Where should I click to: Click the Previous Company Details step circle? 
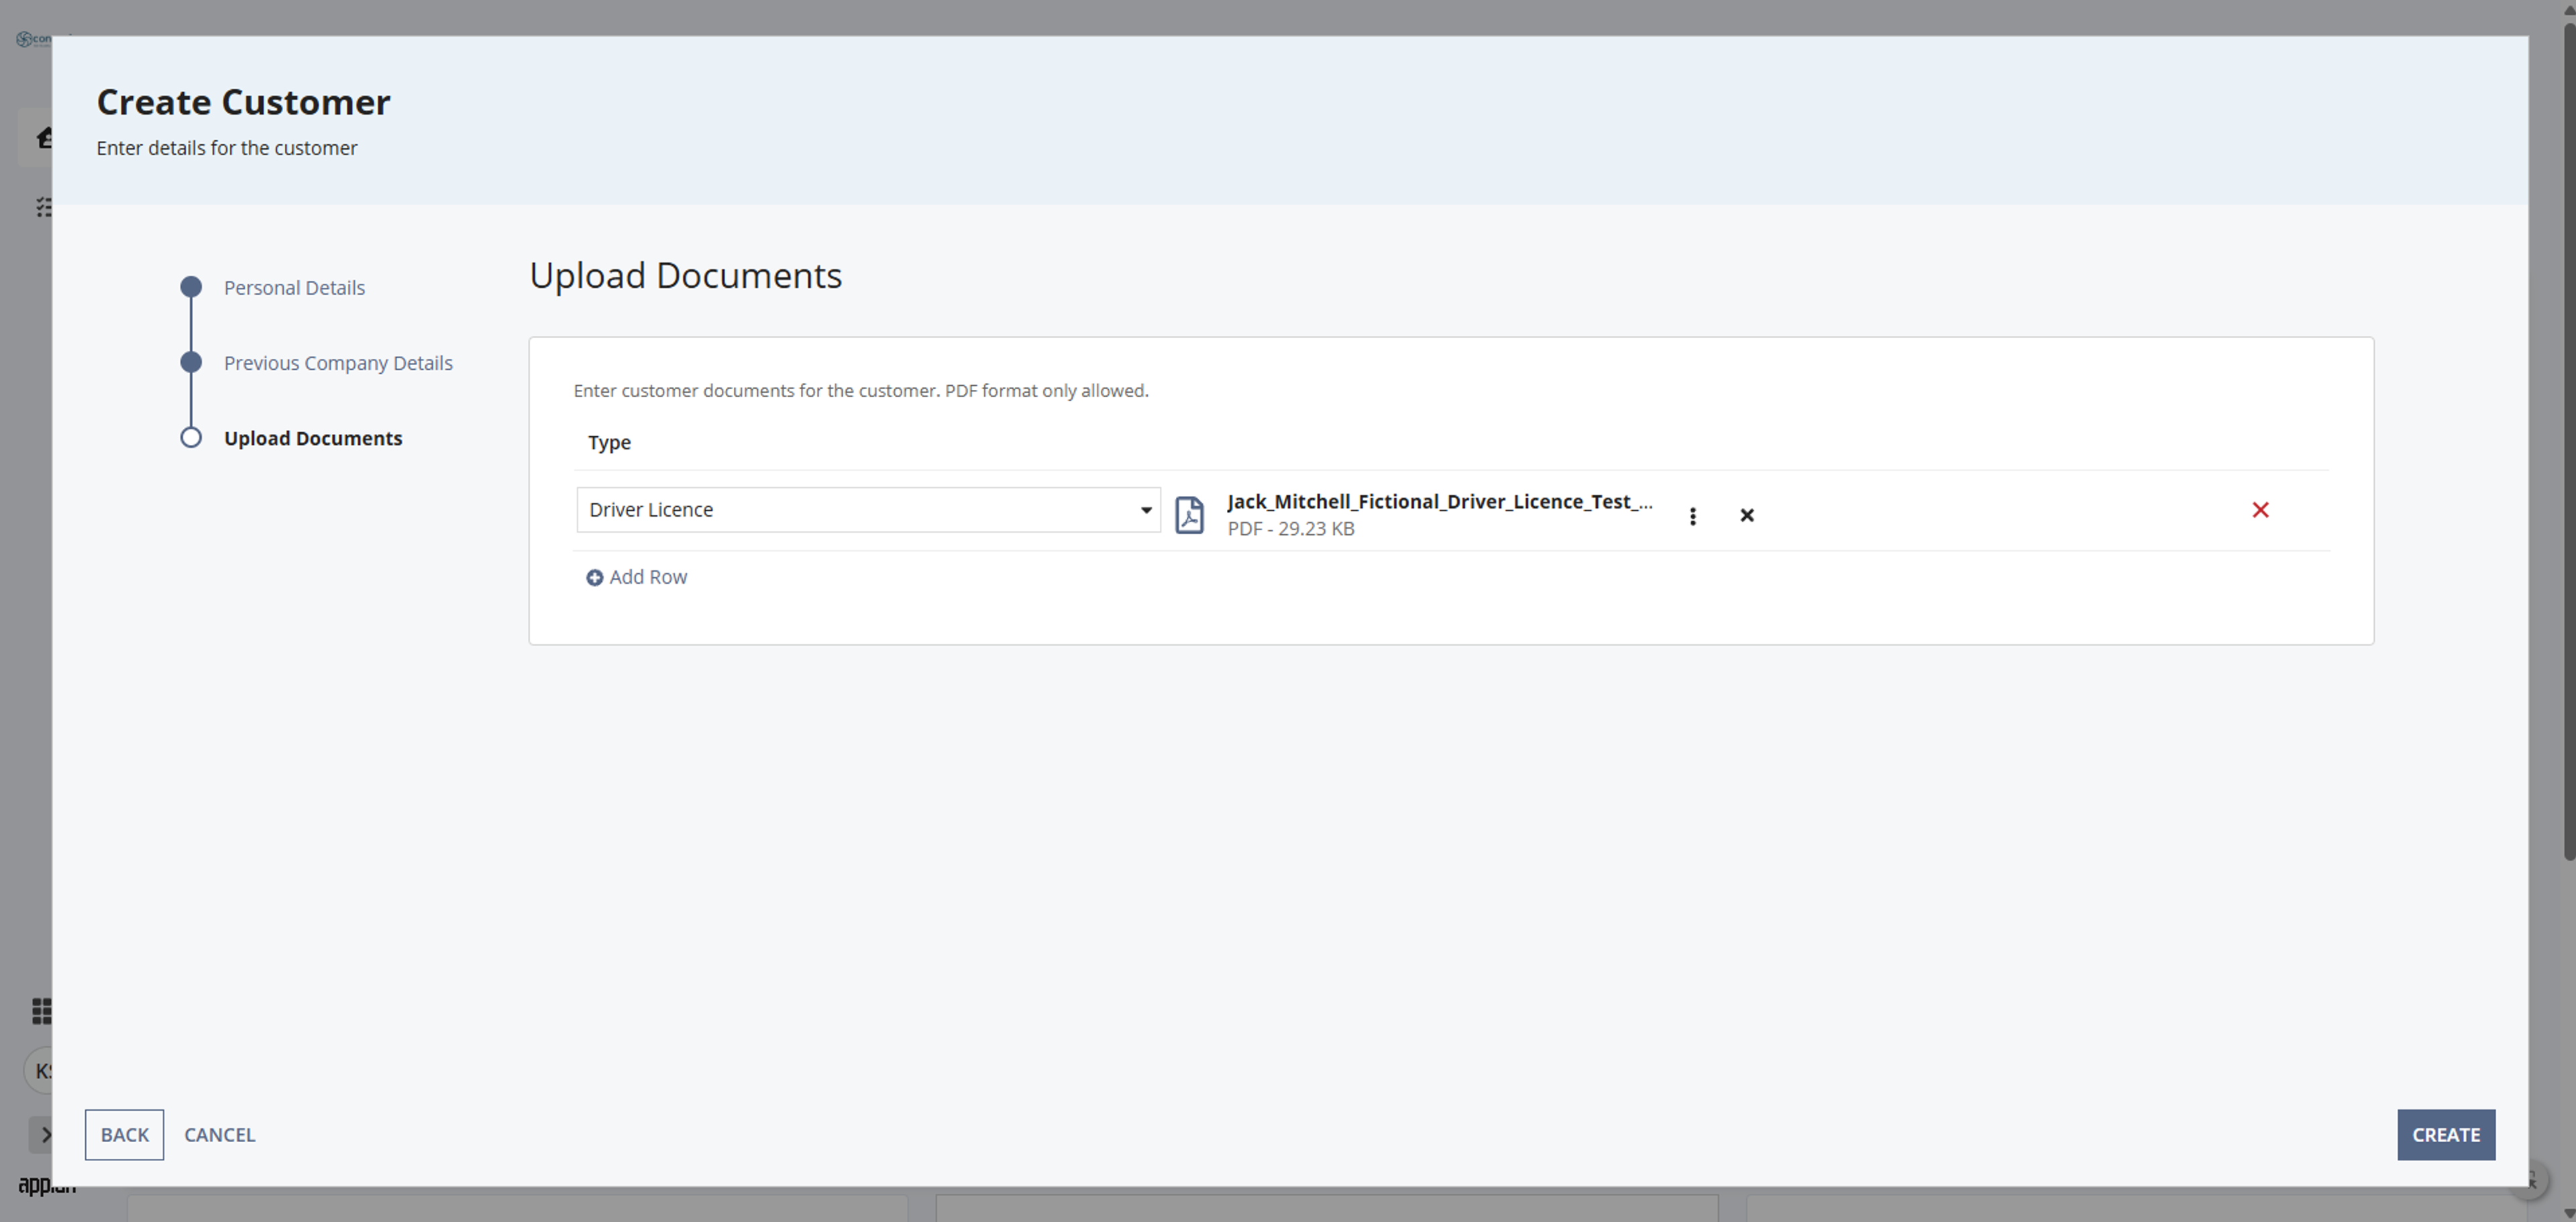pyautogui.click(x=191, y=362)
